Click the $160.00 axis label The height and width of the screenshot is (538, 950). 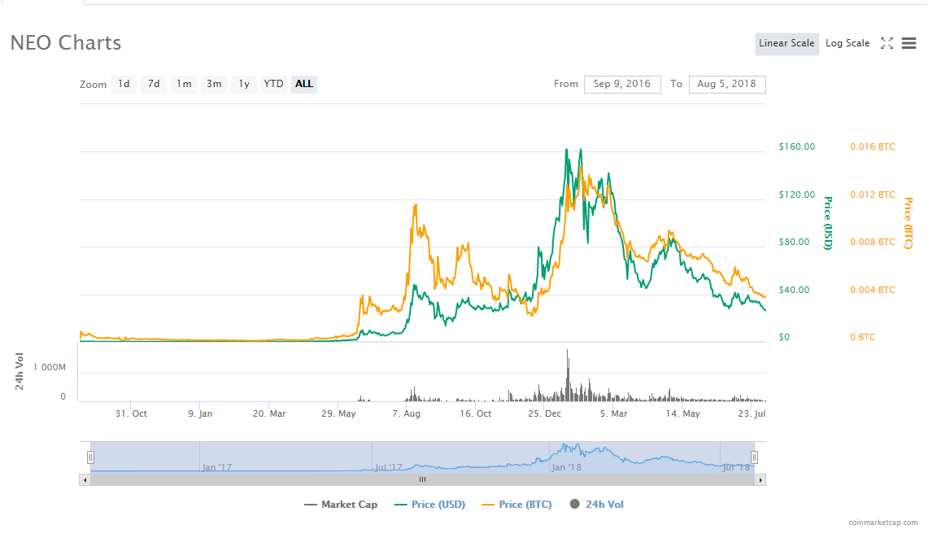point(797,147)
